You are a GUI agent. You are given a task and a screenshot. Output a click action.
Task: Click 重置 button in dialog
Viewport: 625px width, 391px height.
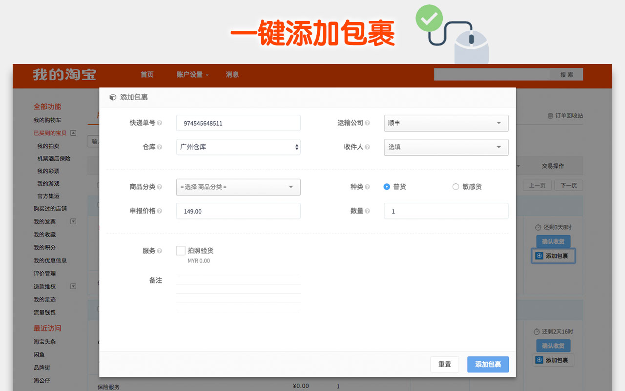[x=445, y=365]
